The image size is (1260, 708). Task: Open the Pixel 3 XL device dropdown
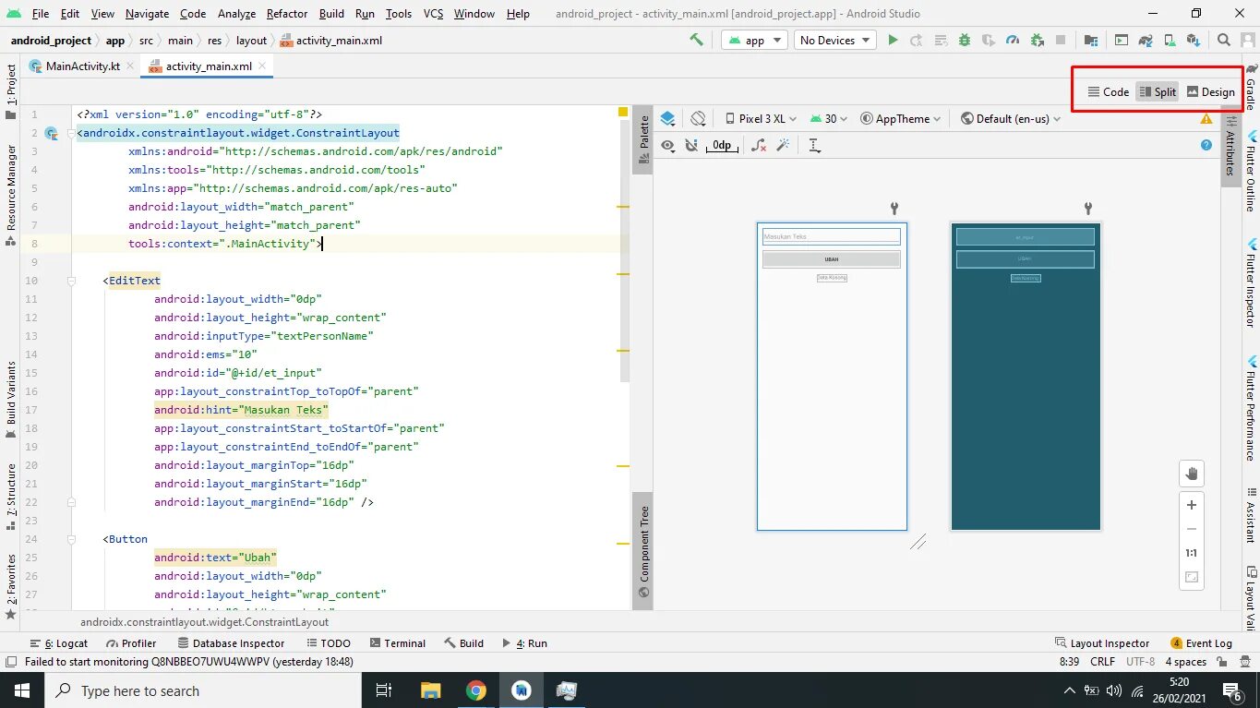[x=761, y=118]
